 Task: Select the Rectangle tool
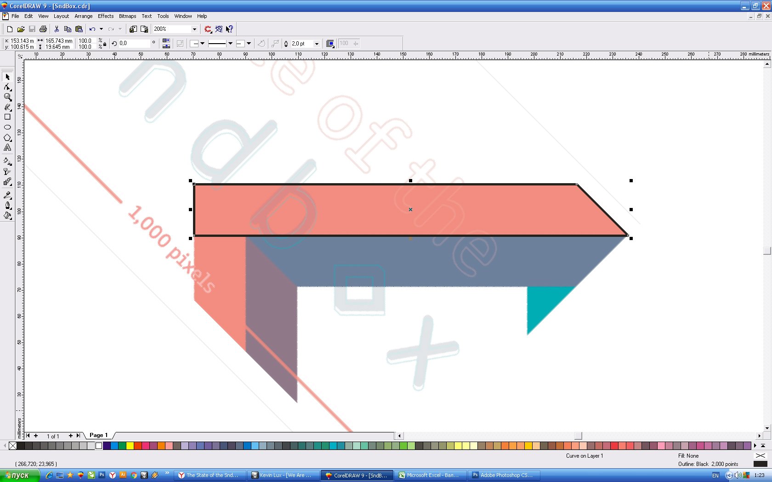click(x=7, y=117)
